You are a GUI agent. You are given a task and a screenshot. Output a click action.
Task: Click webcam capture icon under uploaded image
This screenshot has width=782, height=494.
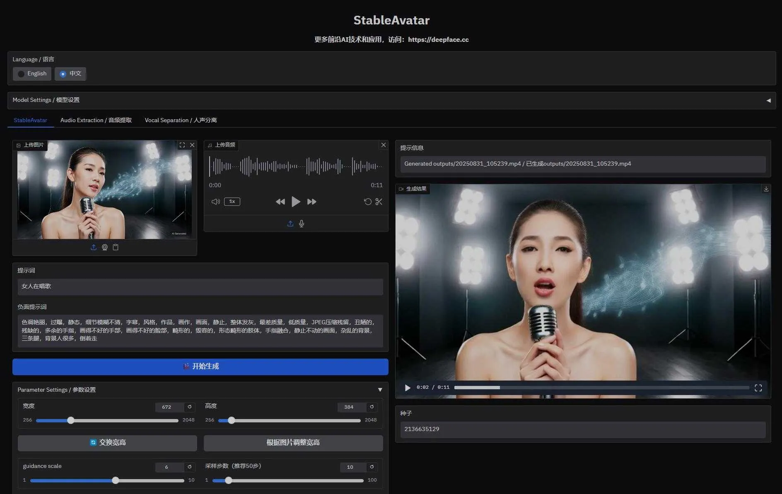pyautogui.click(x=105, y=247)
